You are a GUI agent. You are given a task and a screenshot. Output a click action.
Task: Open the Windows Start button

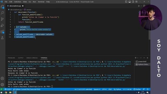click(x=1, y=92)
